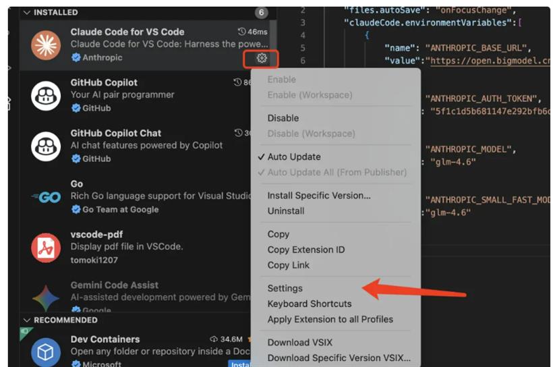Collapse the RECOMMENDED extensions section
The height and width of the screenshot is (367, 553).
[27, 320]
